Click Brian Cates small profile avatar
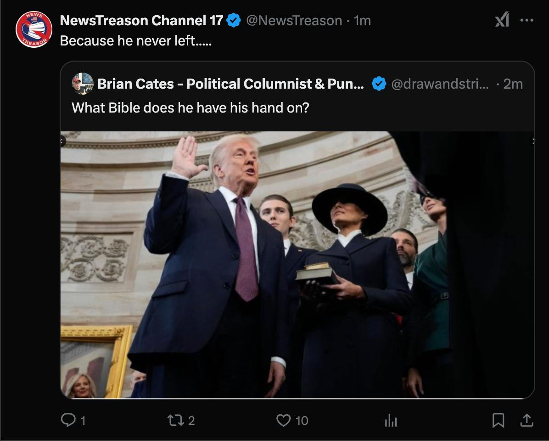 pyautogui.click(x=83, y=84)
